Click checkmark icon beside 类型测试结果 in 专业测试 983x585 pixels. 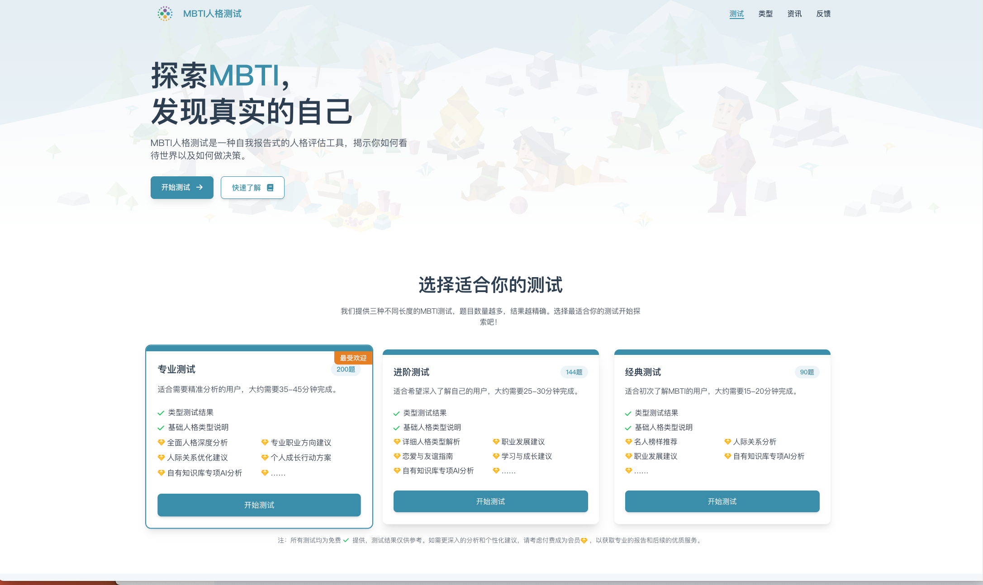point(161,413)
